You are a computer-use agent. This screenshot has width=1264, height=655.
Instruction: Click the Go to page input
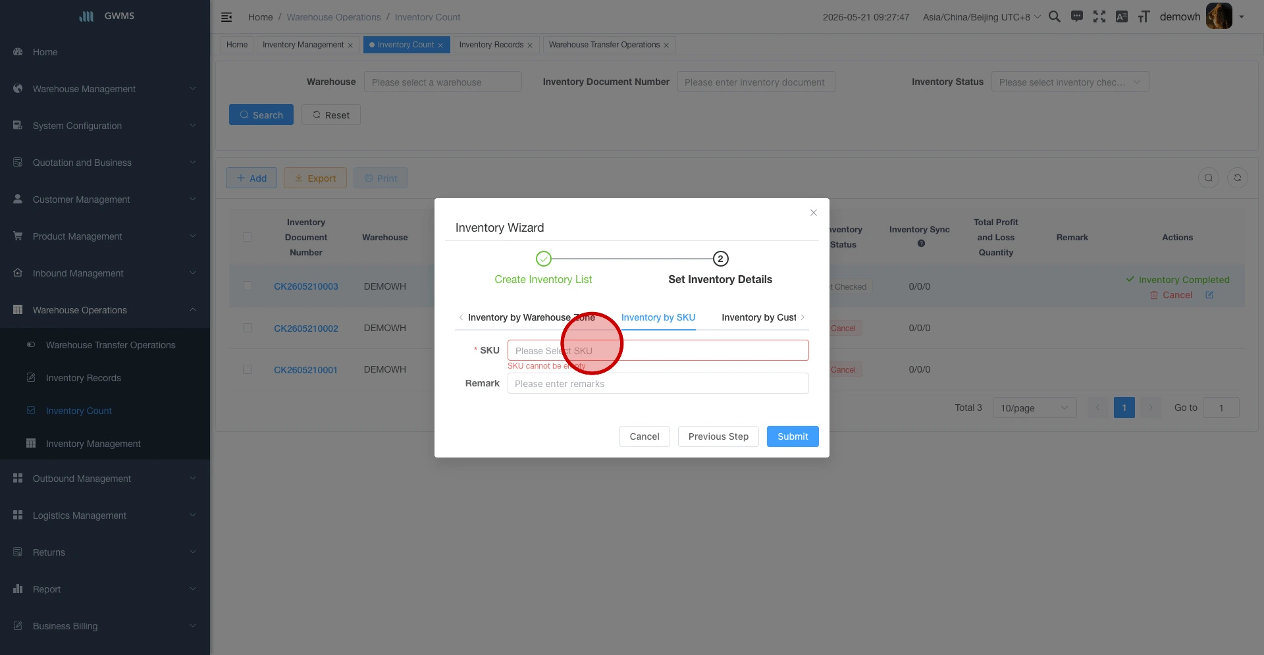1221,407
